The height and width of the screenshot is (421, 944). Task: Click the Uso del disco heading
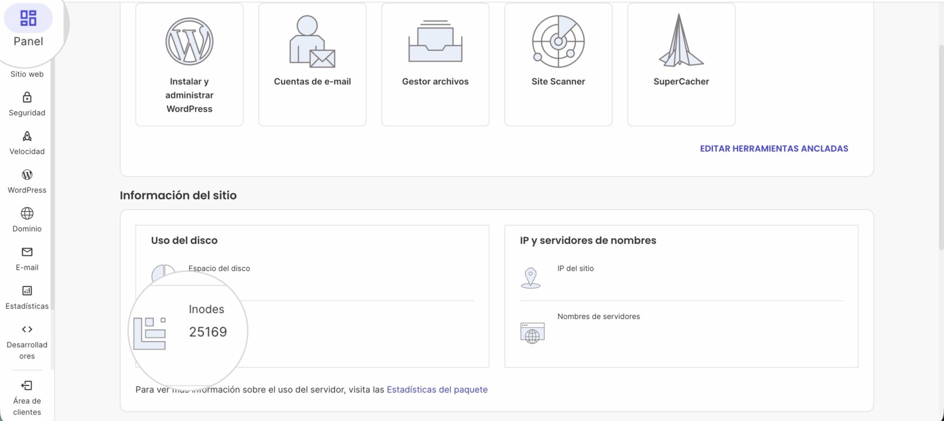click(184, 241)
